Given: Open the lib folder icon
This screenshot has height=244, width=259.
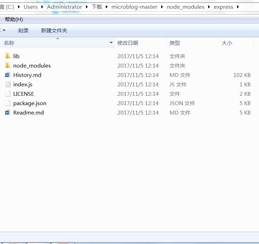Looking at the screenshot, I should pos(8,56).
